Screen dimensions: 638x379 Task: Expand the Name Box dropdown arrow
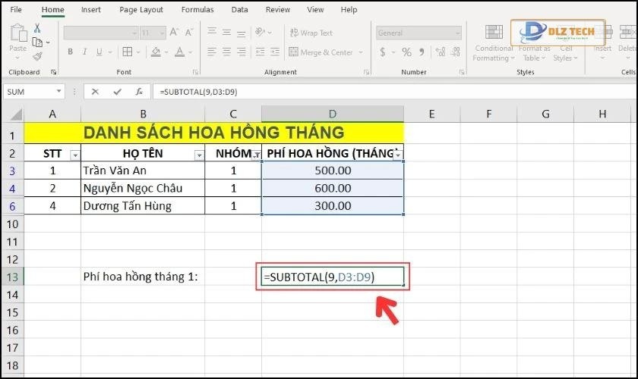[58, 91]
